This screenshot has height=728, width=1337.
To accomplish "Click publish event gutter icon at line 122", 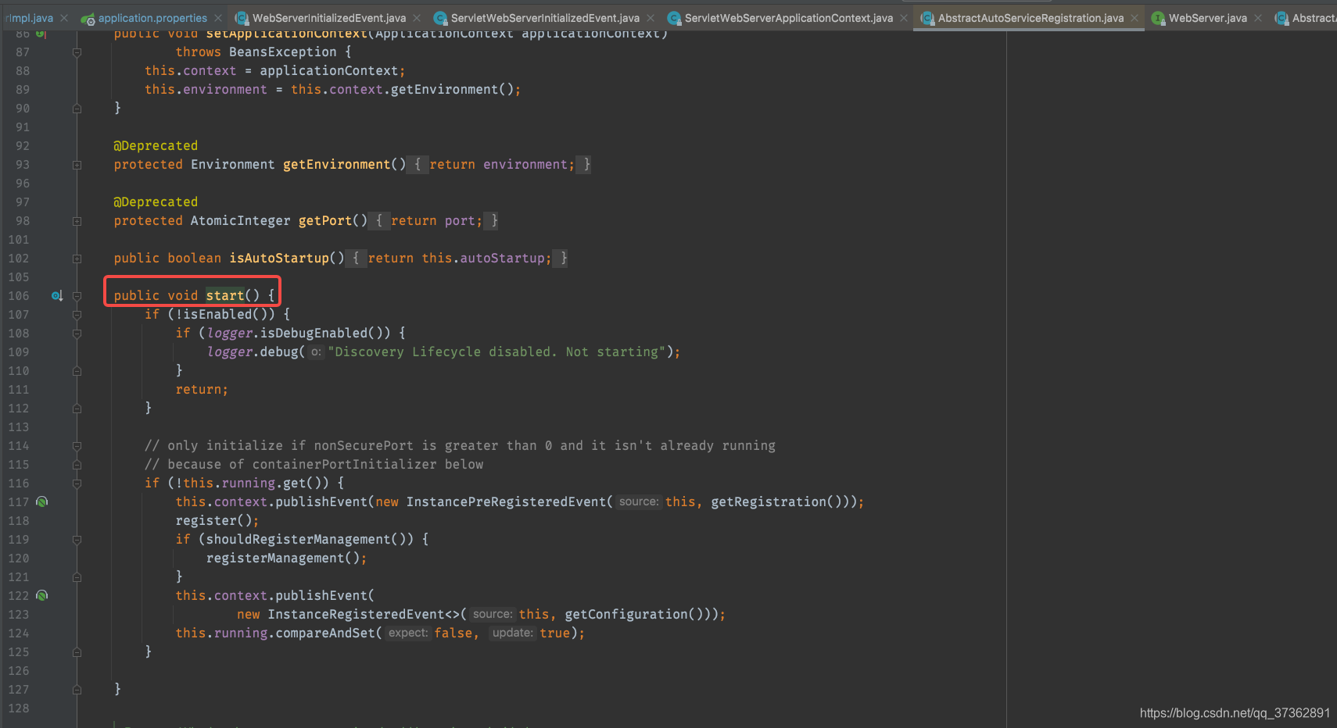I will [42, 595].
